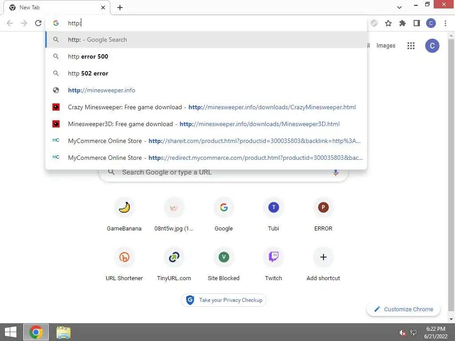Open the Tubi shortcut
455x341 pixels.
tap(273, 214)
